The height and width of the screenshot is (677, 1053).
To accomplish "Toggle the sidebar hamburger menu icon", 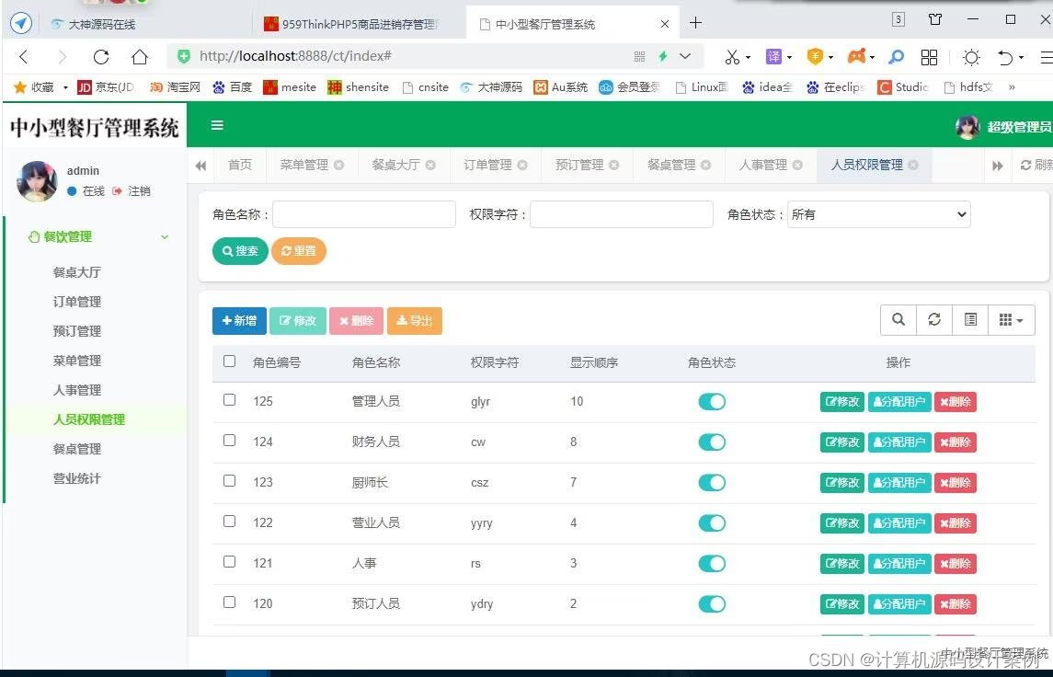I will point(217,125).
